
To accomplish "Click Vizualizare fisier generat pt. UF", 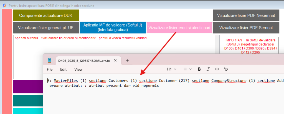I will click(x=46, y=28).
